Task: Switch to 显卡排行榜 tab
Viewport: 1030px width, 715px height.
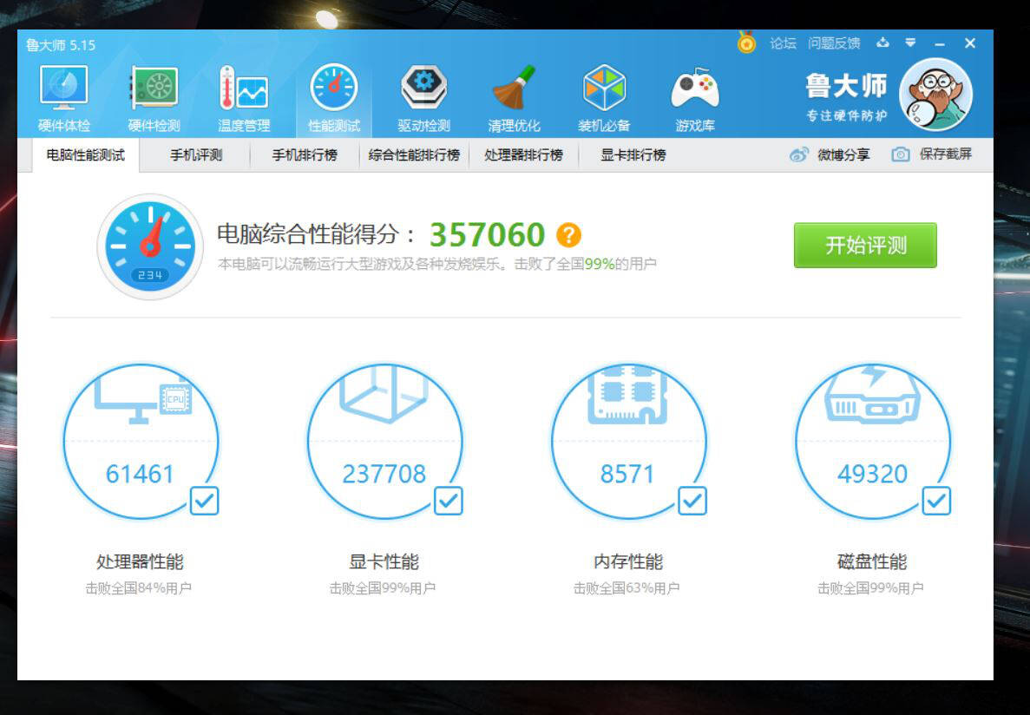Action: (633, 155)
